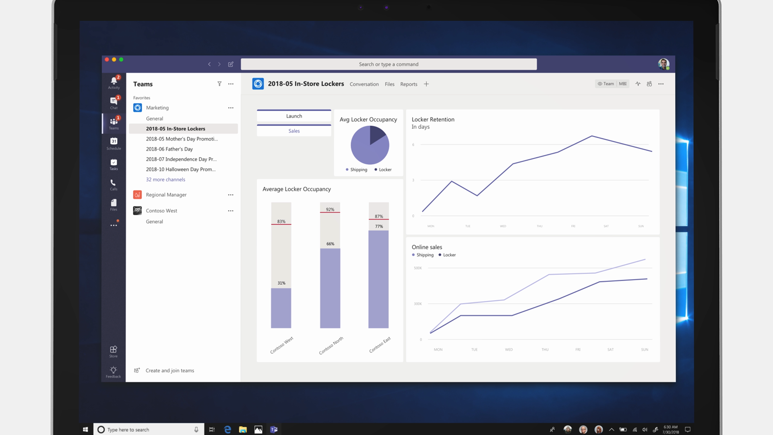Open File Explorer from the taskbar
This screenshot has width=773, height=435.
click(x=243, y=429)
